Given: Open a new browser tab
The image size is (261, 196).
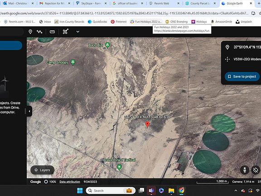Looking at the screenshot, I should [x=259, y=3].
